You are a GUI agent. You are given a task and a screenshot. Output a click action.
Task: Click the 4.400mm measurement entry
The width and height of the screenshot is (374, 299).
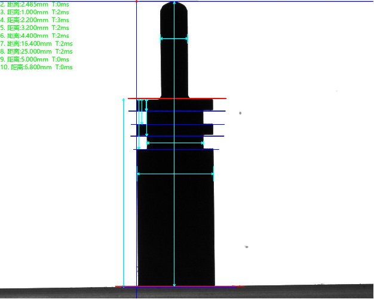35,36
